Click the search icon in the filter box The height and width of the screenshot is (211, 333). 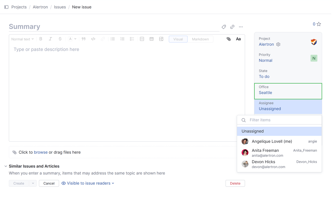(244, 120)
